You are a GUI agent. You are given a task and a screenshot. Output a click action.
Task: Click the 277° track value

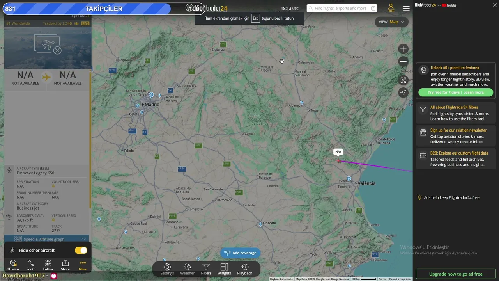click(56, 231)
